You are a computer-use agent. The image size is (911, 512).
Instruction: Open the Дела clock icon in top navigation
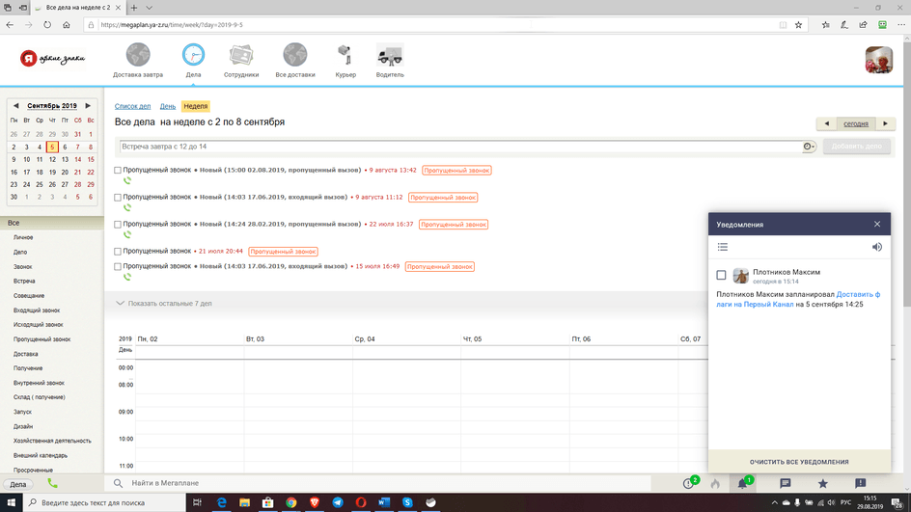coord(193,56)
